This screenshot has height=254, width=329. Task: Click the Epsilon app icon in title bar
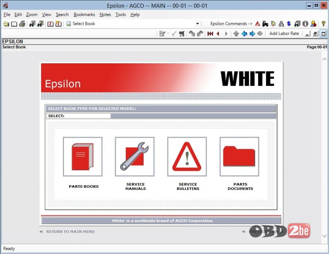click(x=5, y=5)
